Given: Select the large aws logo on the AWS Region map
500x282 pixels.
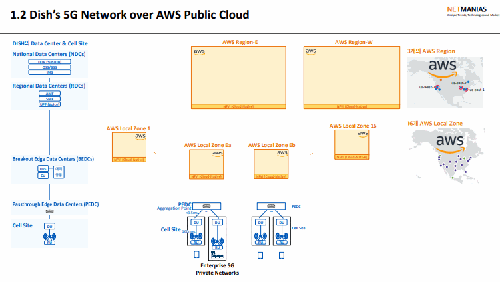Looking at the screenshot, I should pos(443,69).
